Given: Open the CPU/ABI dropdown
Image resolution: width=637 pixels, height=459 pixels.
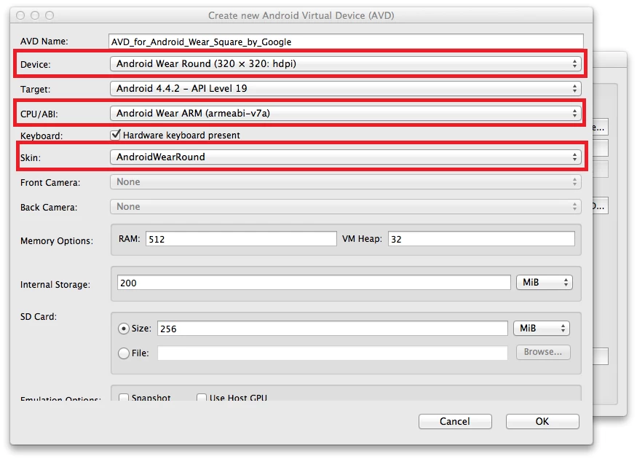Looking at the screenshot, I should coord(346,114).
